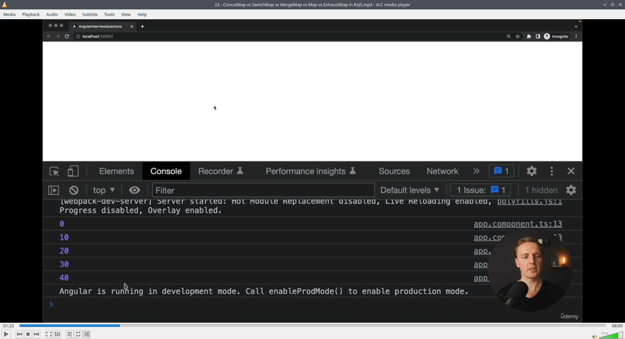Close the AngularInterviewQuestions tab

132,27
